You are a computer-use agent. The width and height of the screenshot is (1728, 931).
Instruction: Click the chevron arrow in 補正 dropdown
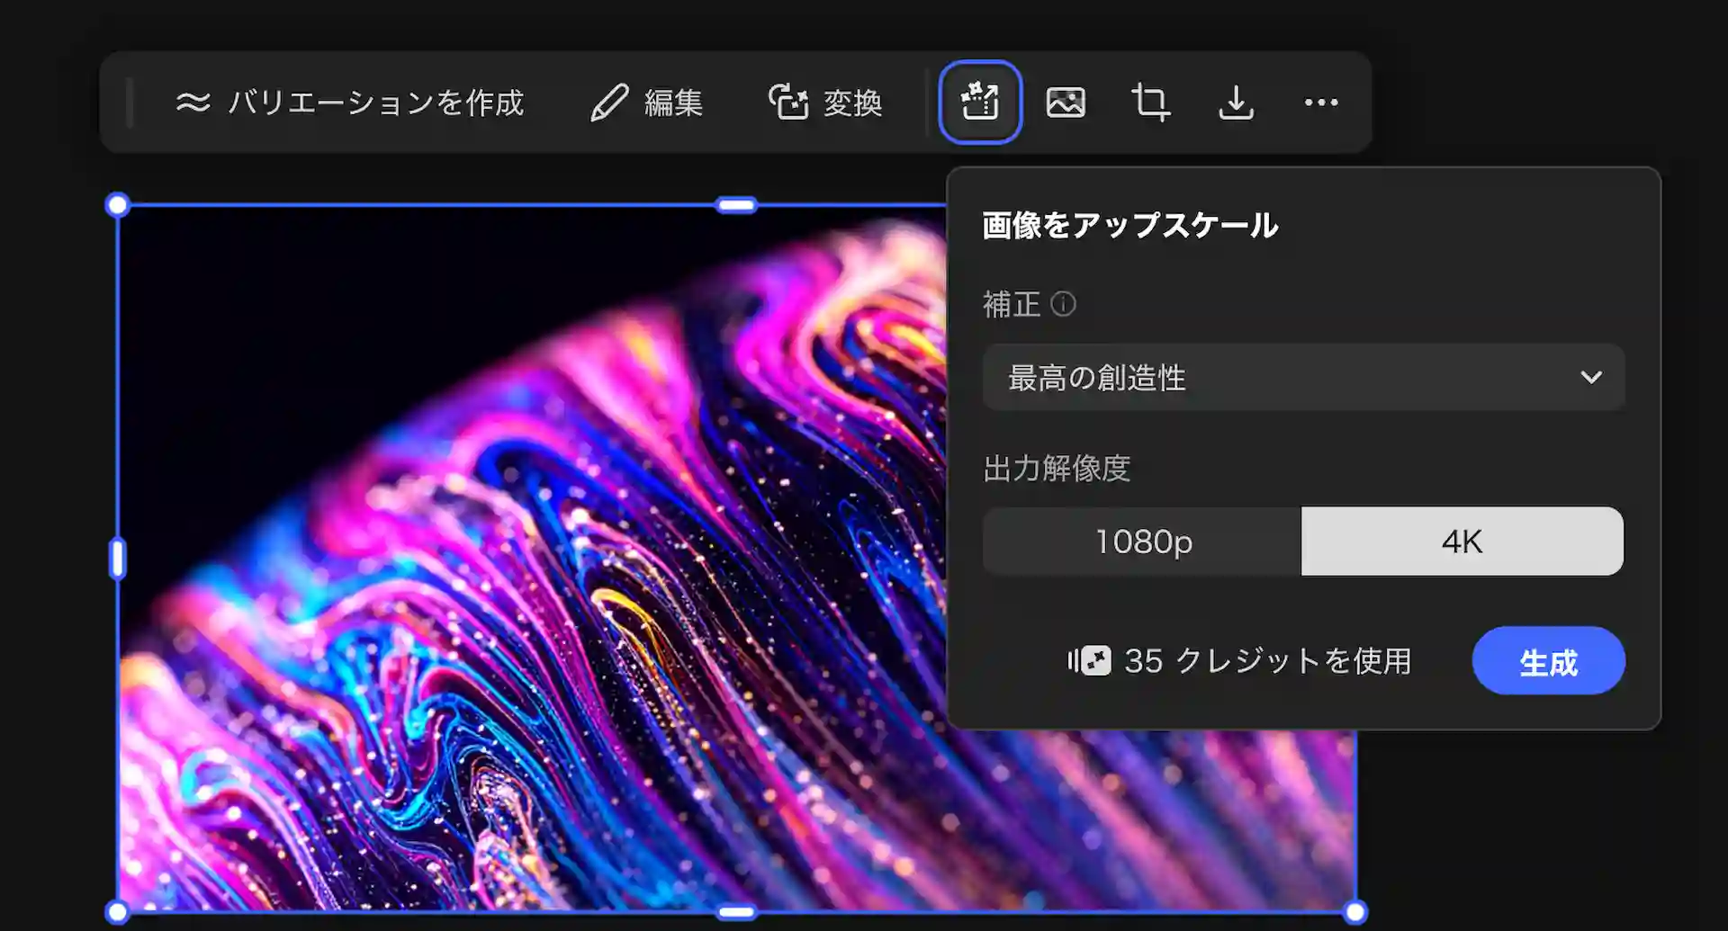click(1590, 378)
